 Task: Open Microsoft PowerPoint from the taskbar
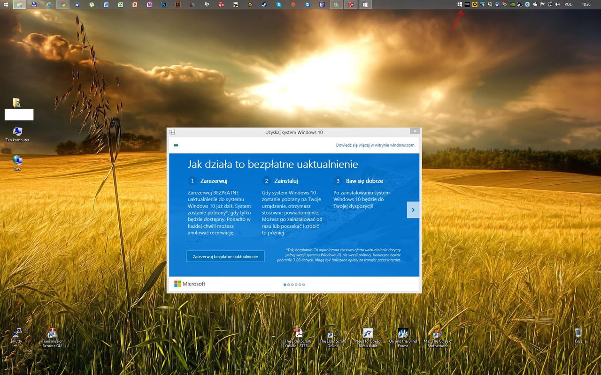click(135, 4)
